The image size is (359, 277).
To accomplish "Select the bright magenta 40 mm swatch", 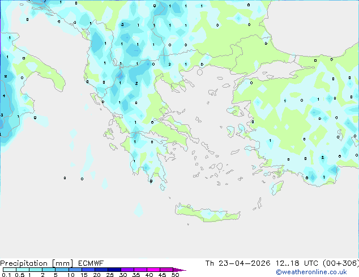I will [153, 270].
